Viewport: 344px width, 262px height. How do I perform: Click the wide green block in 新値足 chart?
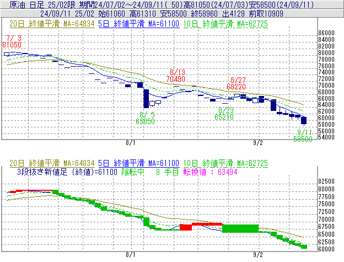tap(240, 228)
